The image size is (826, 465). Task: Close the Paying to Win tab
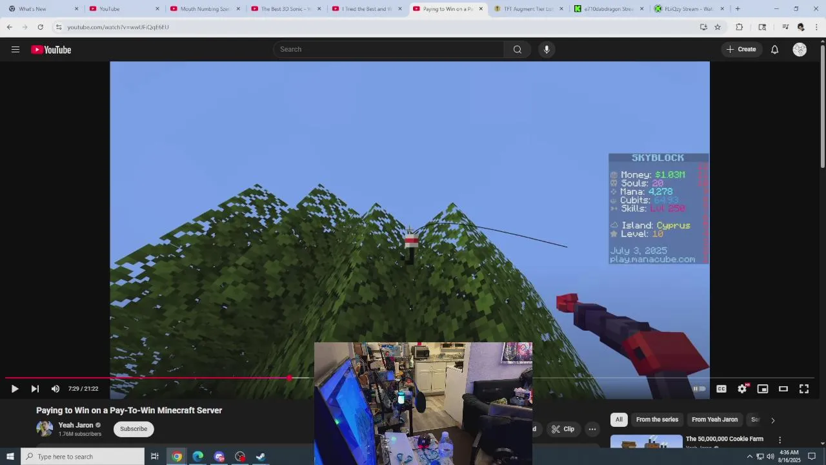[481, 9]
